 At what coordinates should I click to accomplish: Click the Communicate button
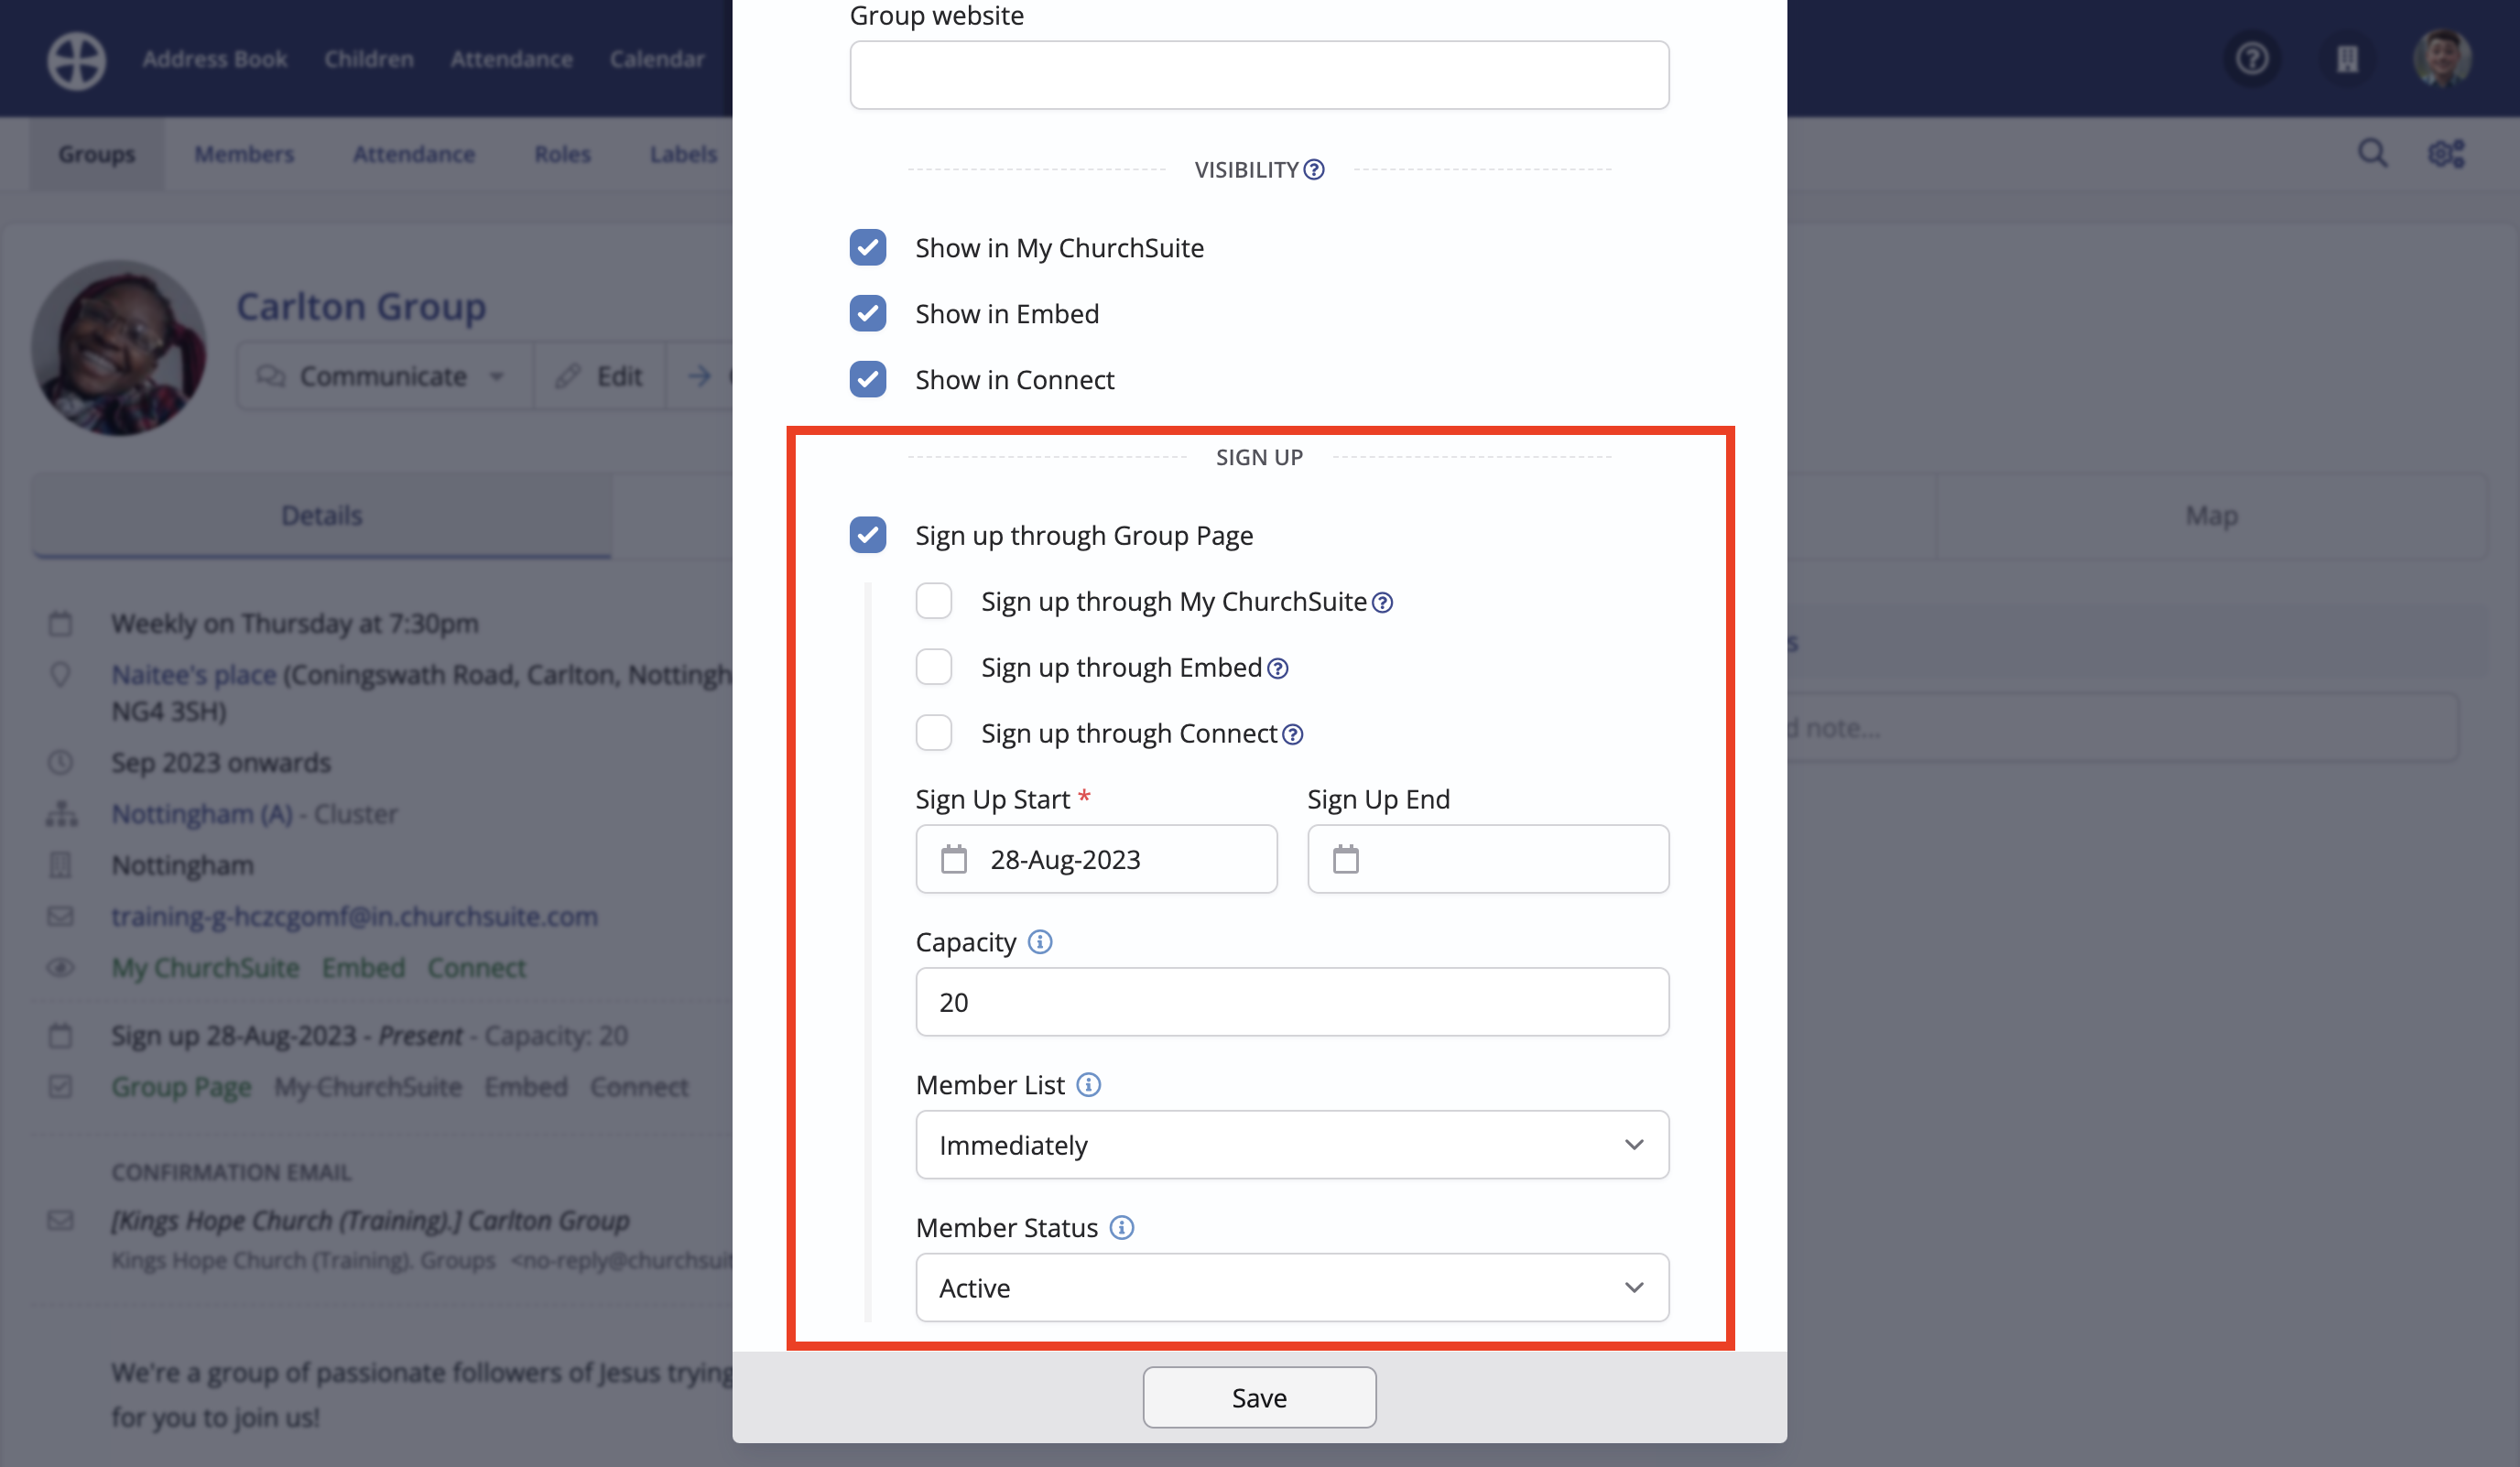coord(384,376)
